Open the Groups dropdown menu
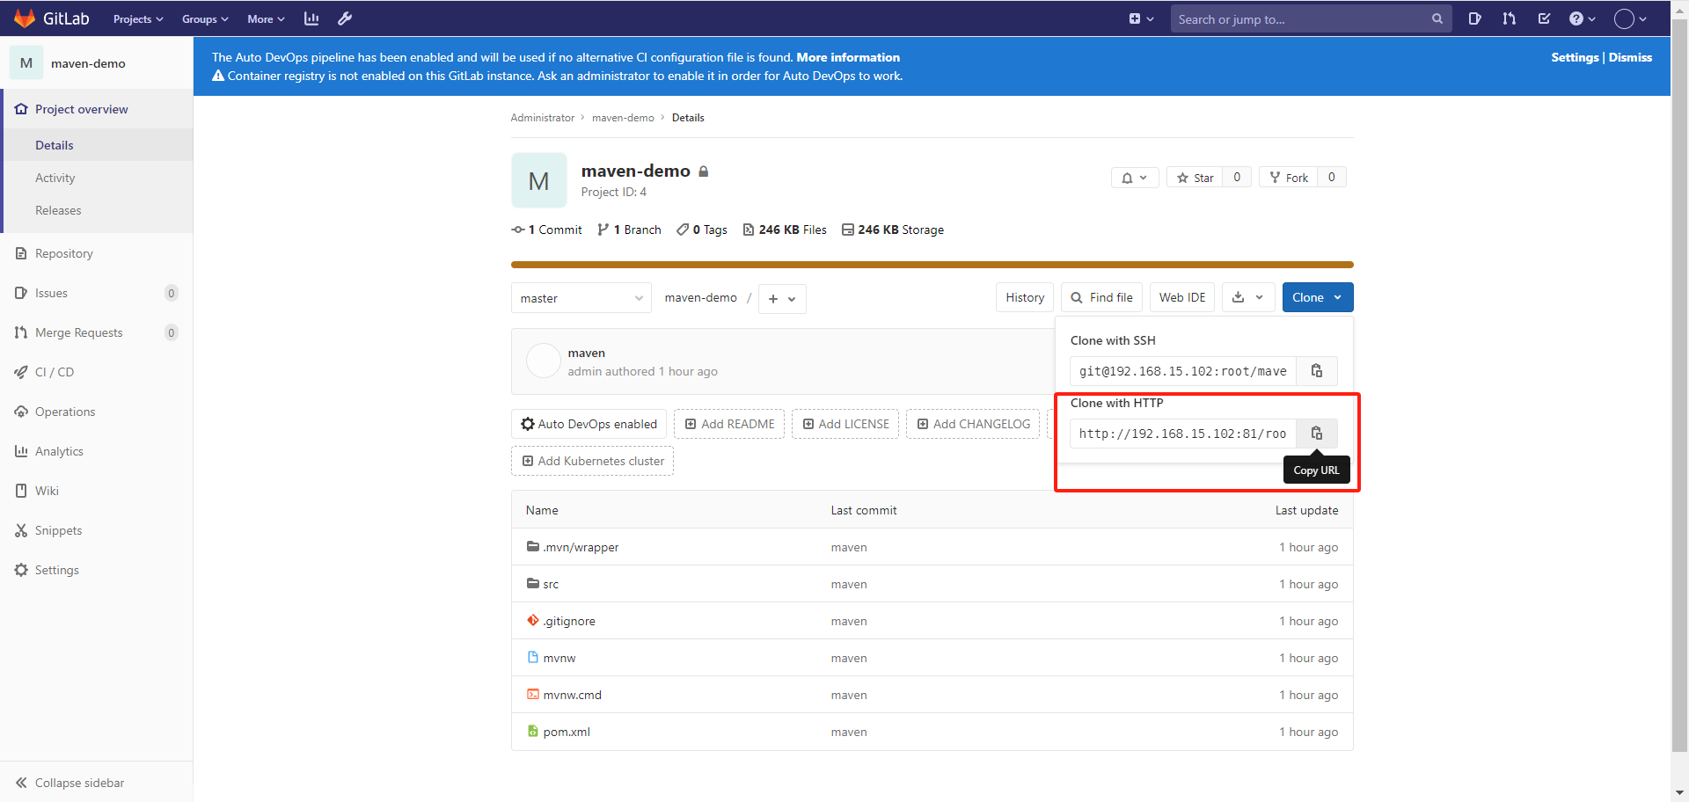 [x=205, y=19]
